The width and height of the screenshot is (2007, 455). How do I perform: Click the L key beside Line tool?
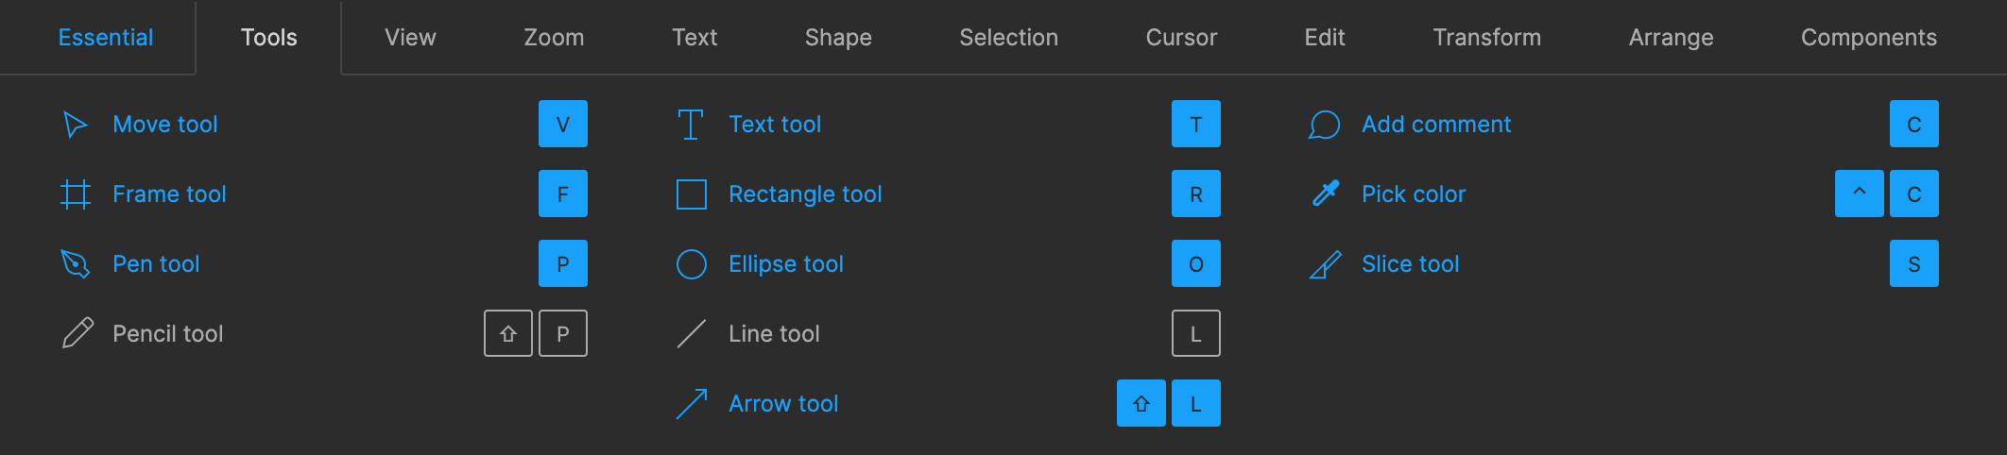(x=1195, y=334)
